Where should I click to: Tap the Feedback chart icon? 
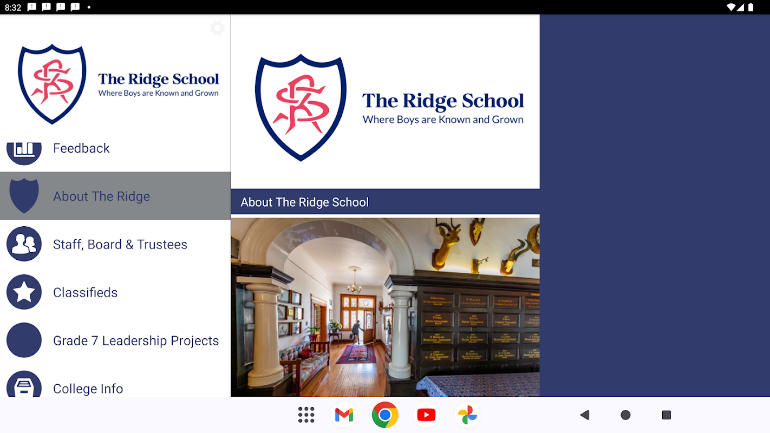[x=24, y=153]
